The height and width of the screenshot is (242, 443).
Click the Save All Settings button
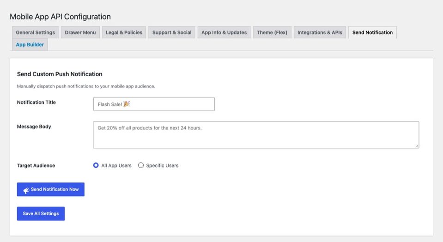[41, 214]
